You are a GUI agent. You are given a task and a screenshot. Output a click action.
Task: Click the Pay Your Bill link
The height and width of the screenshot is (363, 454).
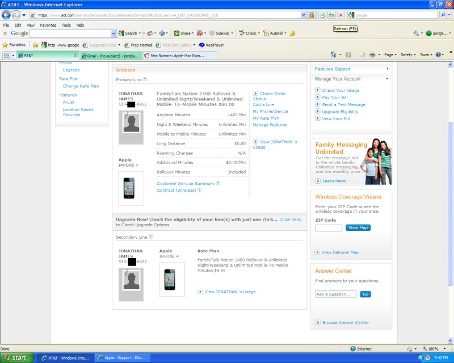(x=335, y=98)
